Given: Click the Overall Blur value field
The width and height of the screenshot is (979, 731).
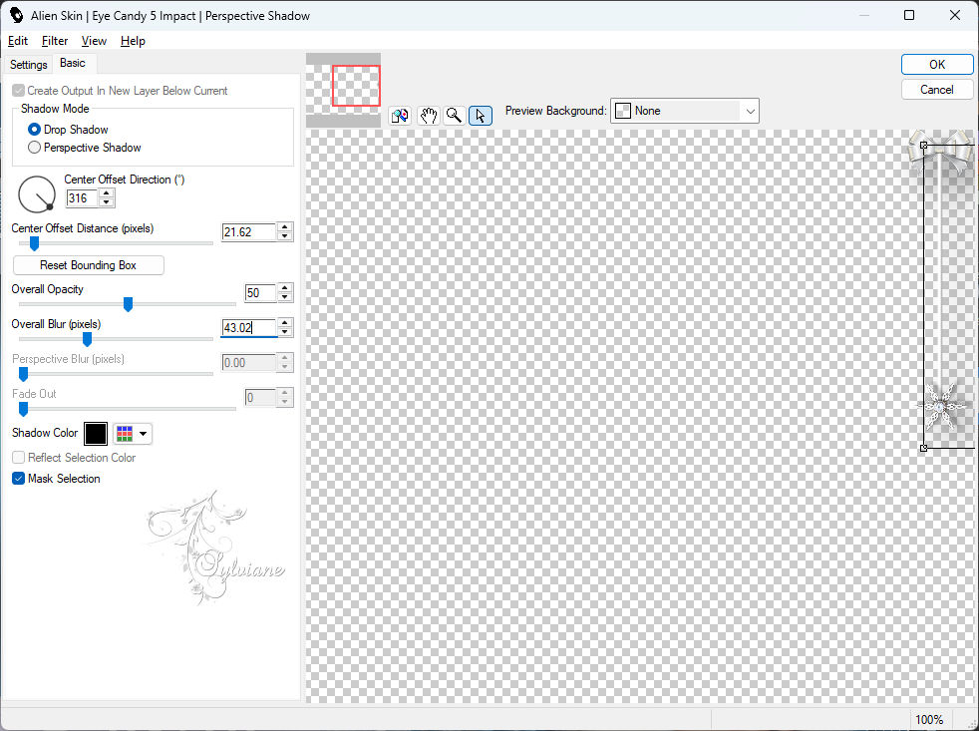Looking at the screenshot, I should [x=249, y=327].
